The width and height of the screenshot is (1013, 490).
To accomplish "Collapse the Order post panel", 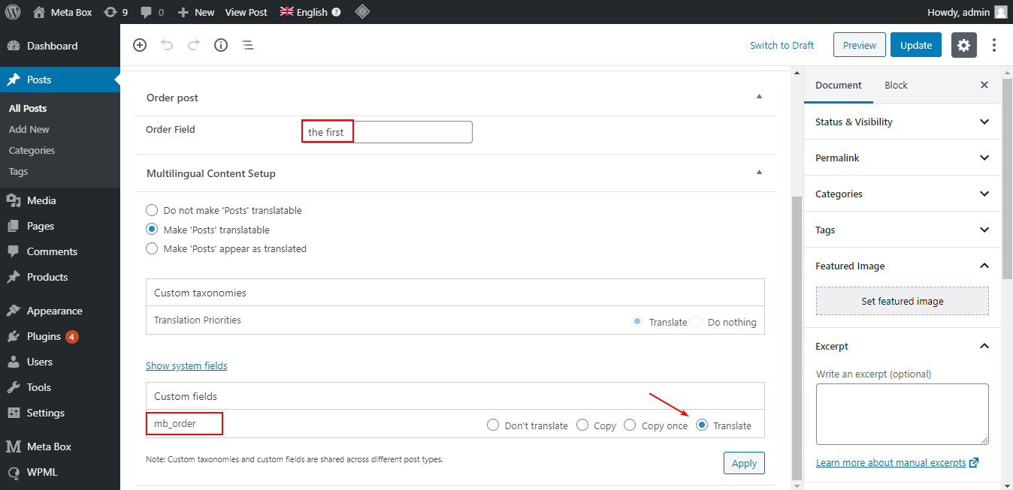I will pyautogui.click(x=759, y=96).
